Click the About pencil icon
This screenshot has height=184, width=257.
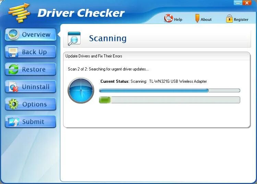point(197,18)
